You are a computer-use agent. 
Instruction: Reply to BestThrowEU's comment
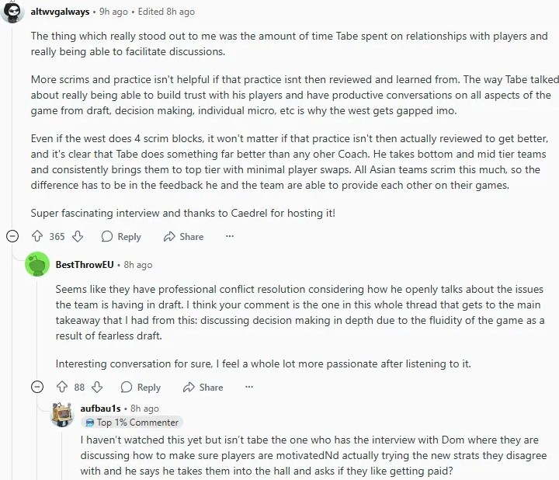(141, 387)
